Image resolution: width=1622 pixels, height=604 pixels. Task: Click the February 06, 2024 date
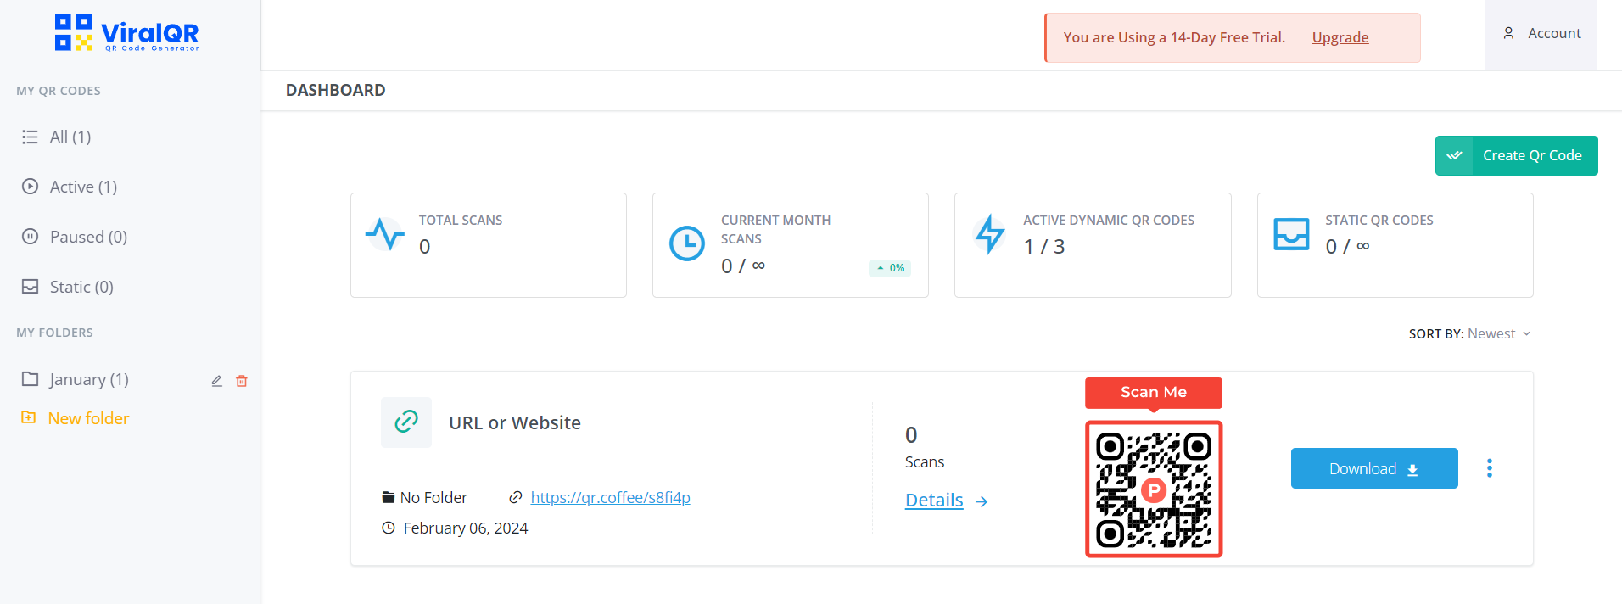pyautogui.click(x=466, y=528)
